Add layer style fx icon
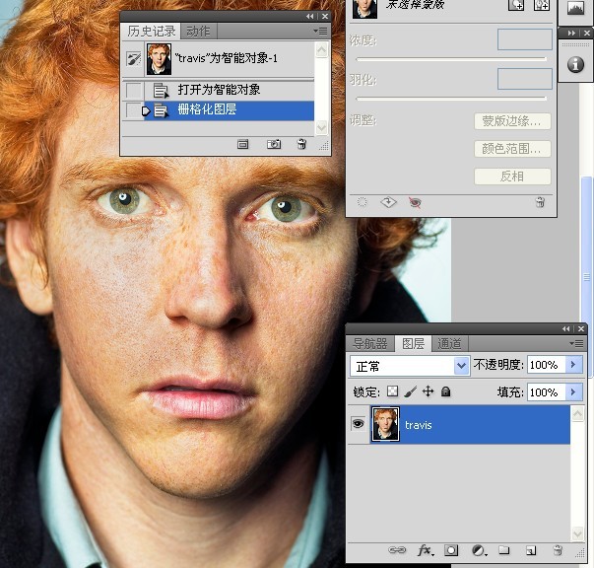 coord(426,550)
